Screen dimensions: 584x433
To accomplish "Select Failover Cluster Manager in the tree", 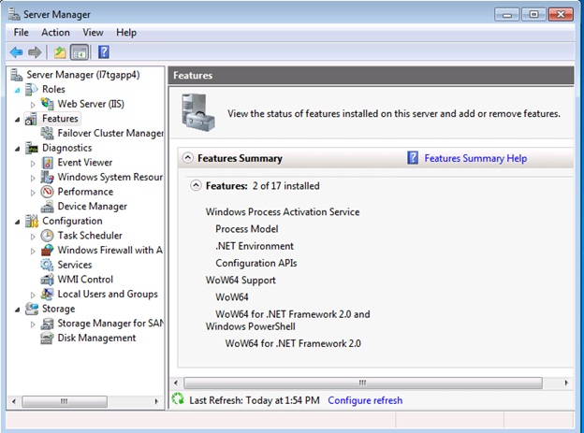I will click(110, 133).
